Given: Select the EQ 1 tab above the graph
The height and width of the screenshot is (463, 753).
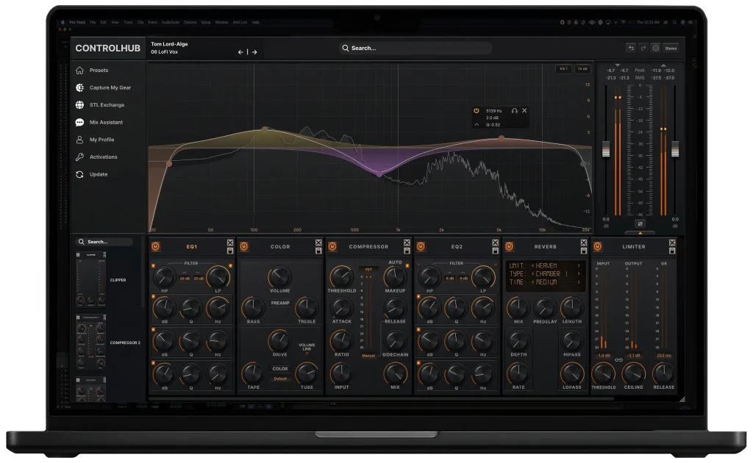Looking at the screenshot, I should click(x=564, y=68).
